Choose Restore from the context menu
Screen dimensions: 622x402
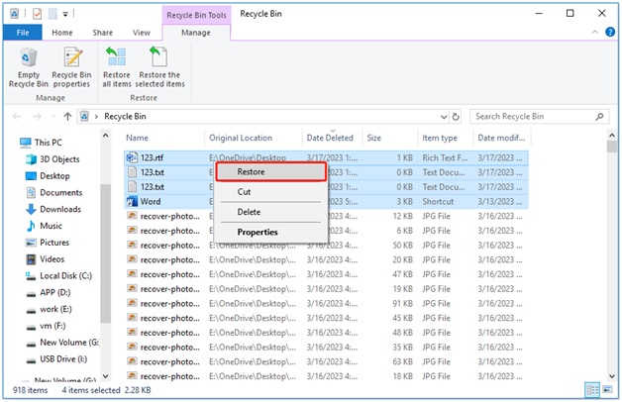tap(251, 171)
